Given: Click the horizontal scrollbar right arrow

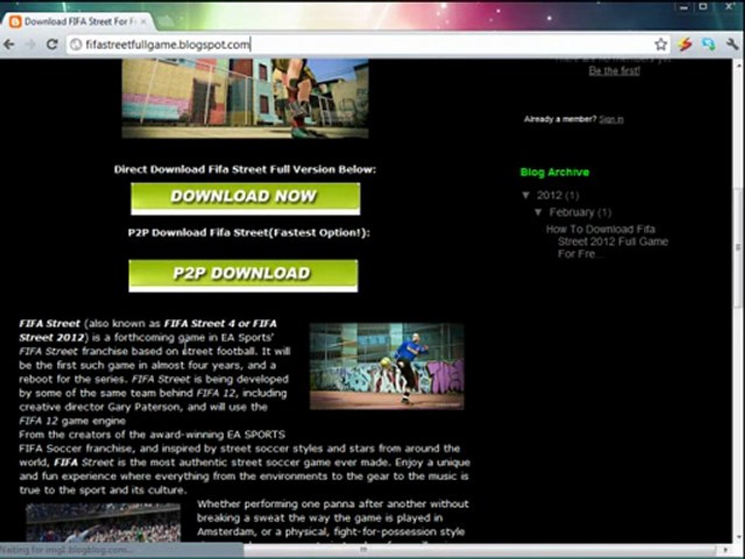Looking at the screenshot, I should (725, 550).
